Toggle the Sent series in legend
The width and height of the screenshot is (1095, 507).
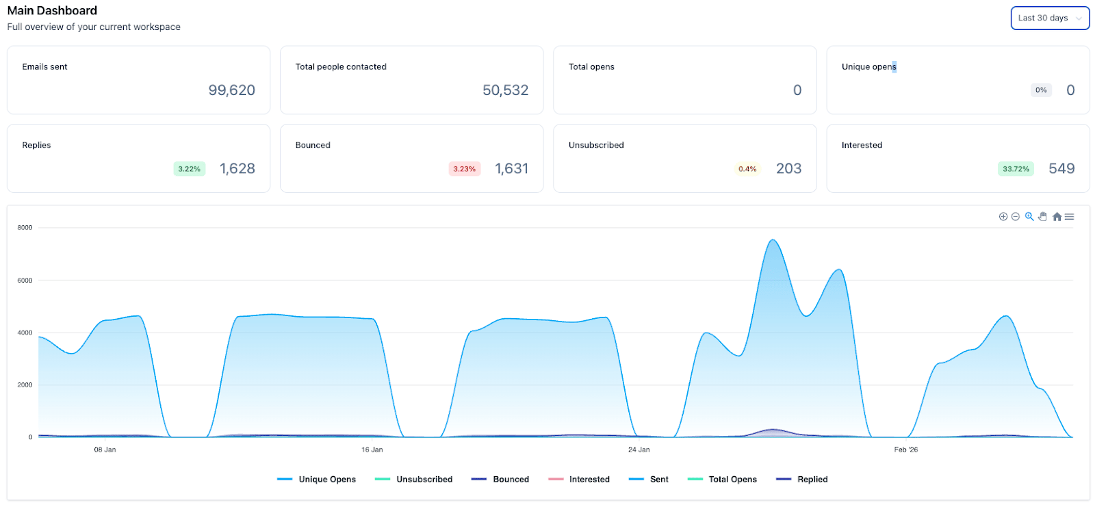649,480
